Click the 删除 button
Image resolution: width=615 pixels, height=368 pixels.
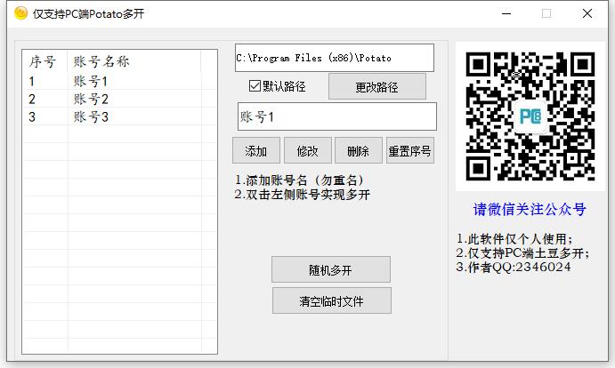pyautogui.click(x=359, y=150)
